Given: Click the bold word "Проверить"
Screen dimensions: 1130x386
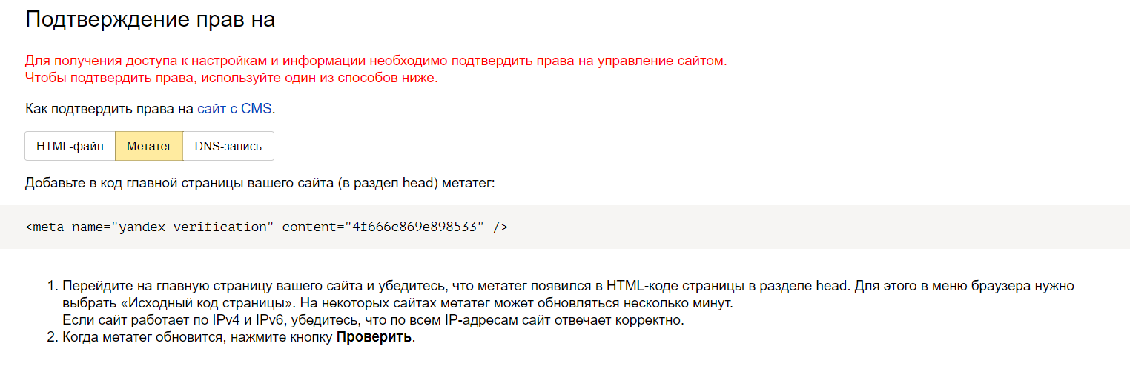Looking at the screenshot, I should point(374,338).
